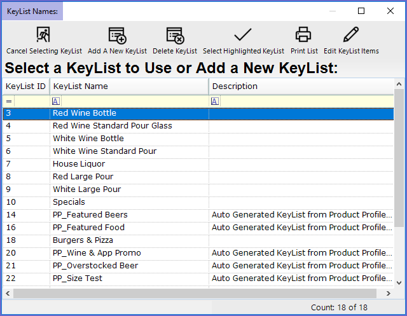Sort by the KeyList ID column header
This screenshot has height=316, width=407.
pyautogui.click(x=25, y=86)
